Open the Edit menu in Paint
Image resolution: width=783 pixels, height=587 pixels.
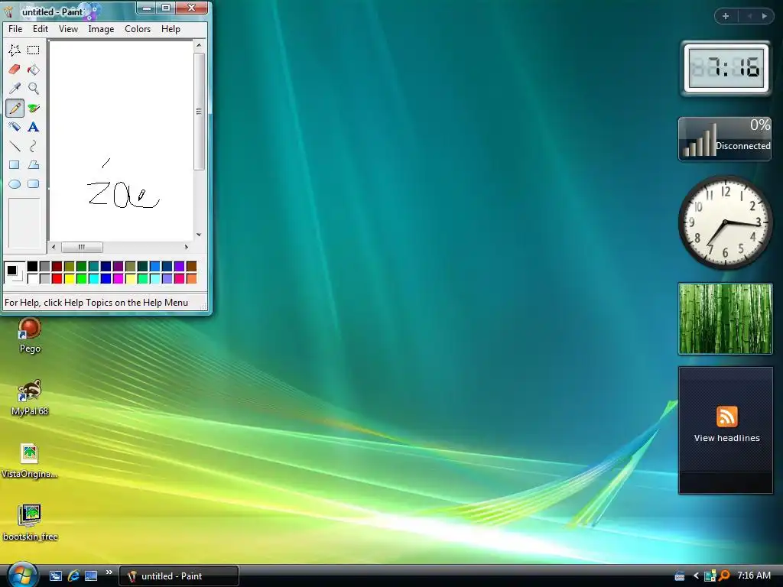click(41, 29)
